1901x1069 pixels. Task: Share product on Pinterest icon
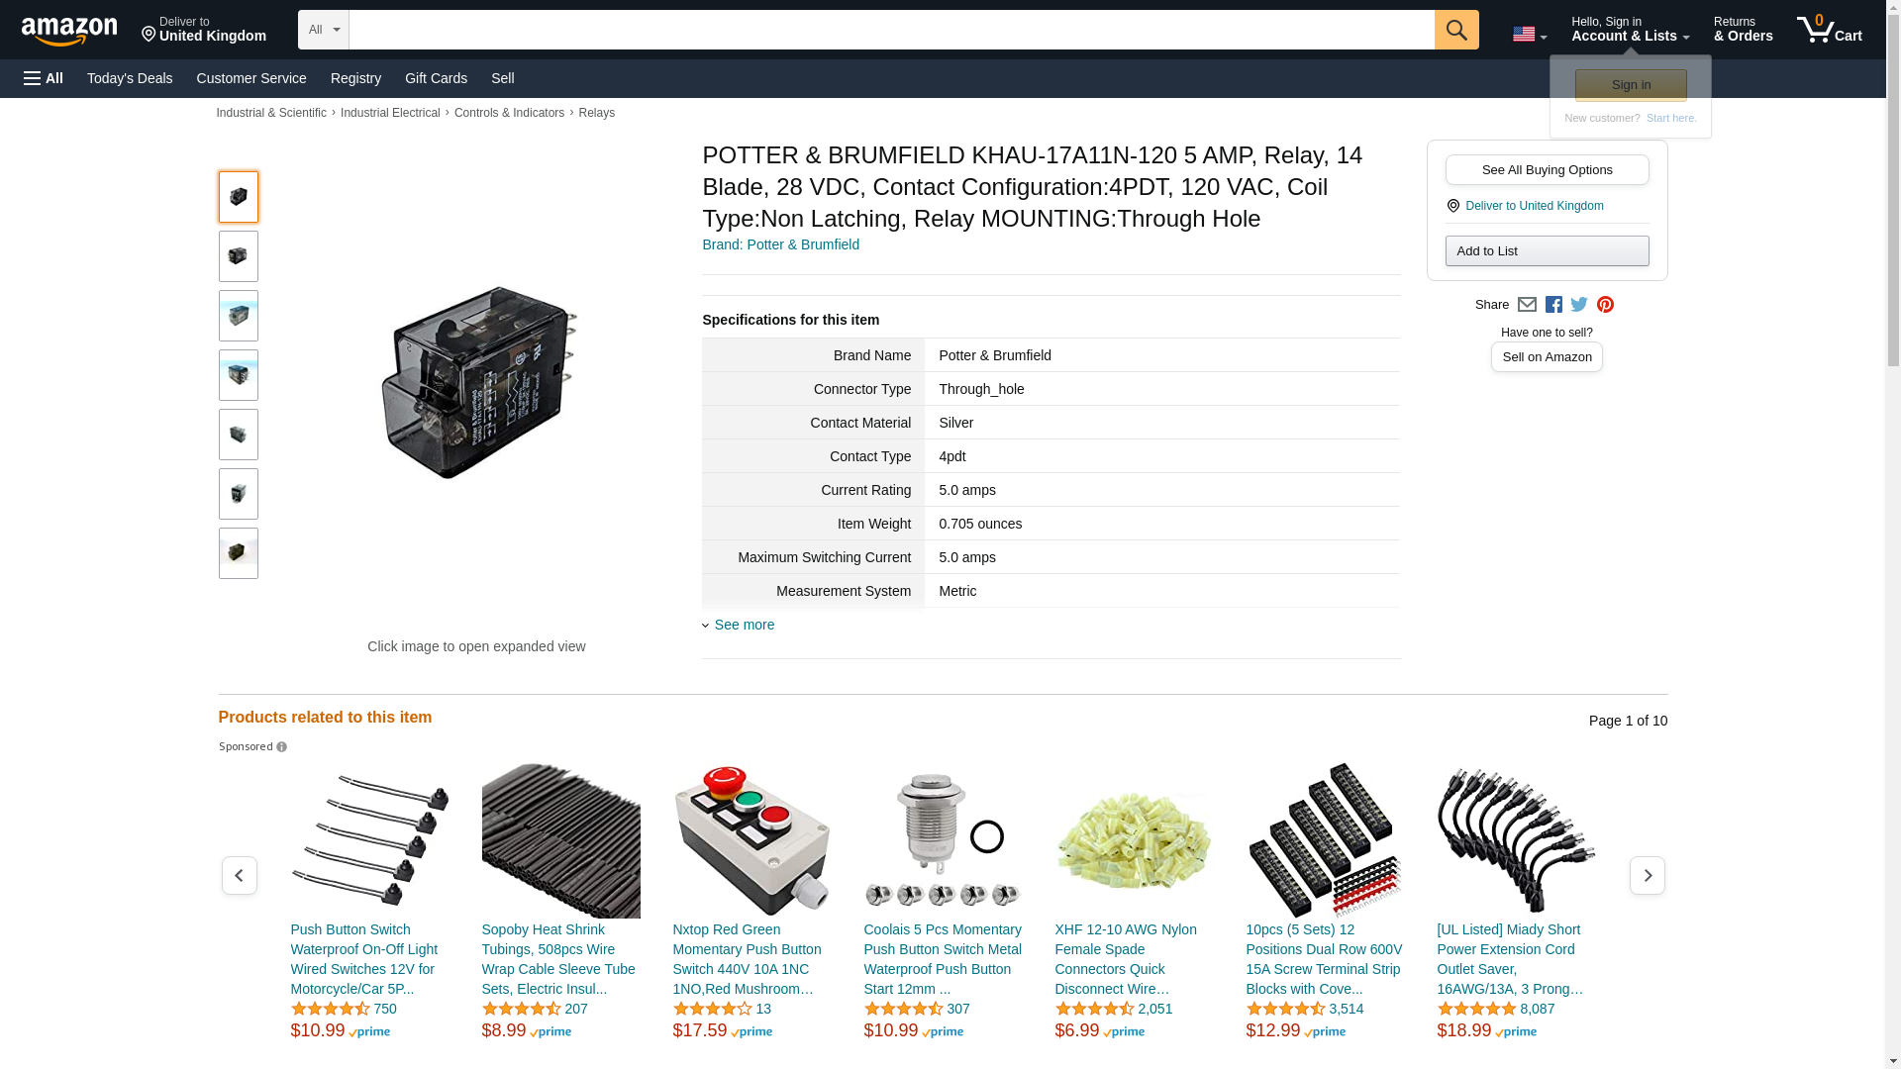1605,305
